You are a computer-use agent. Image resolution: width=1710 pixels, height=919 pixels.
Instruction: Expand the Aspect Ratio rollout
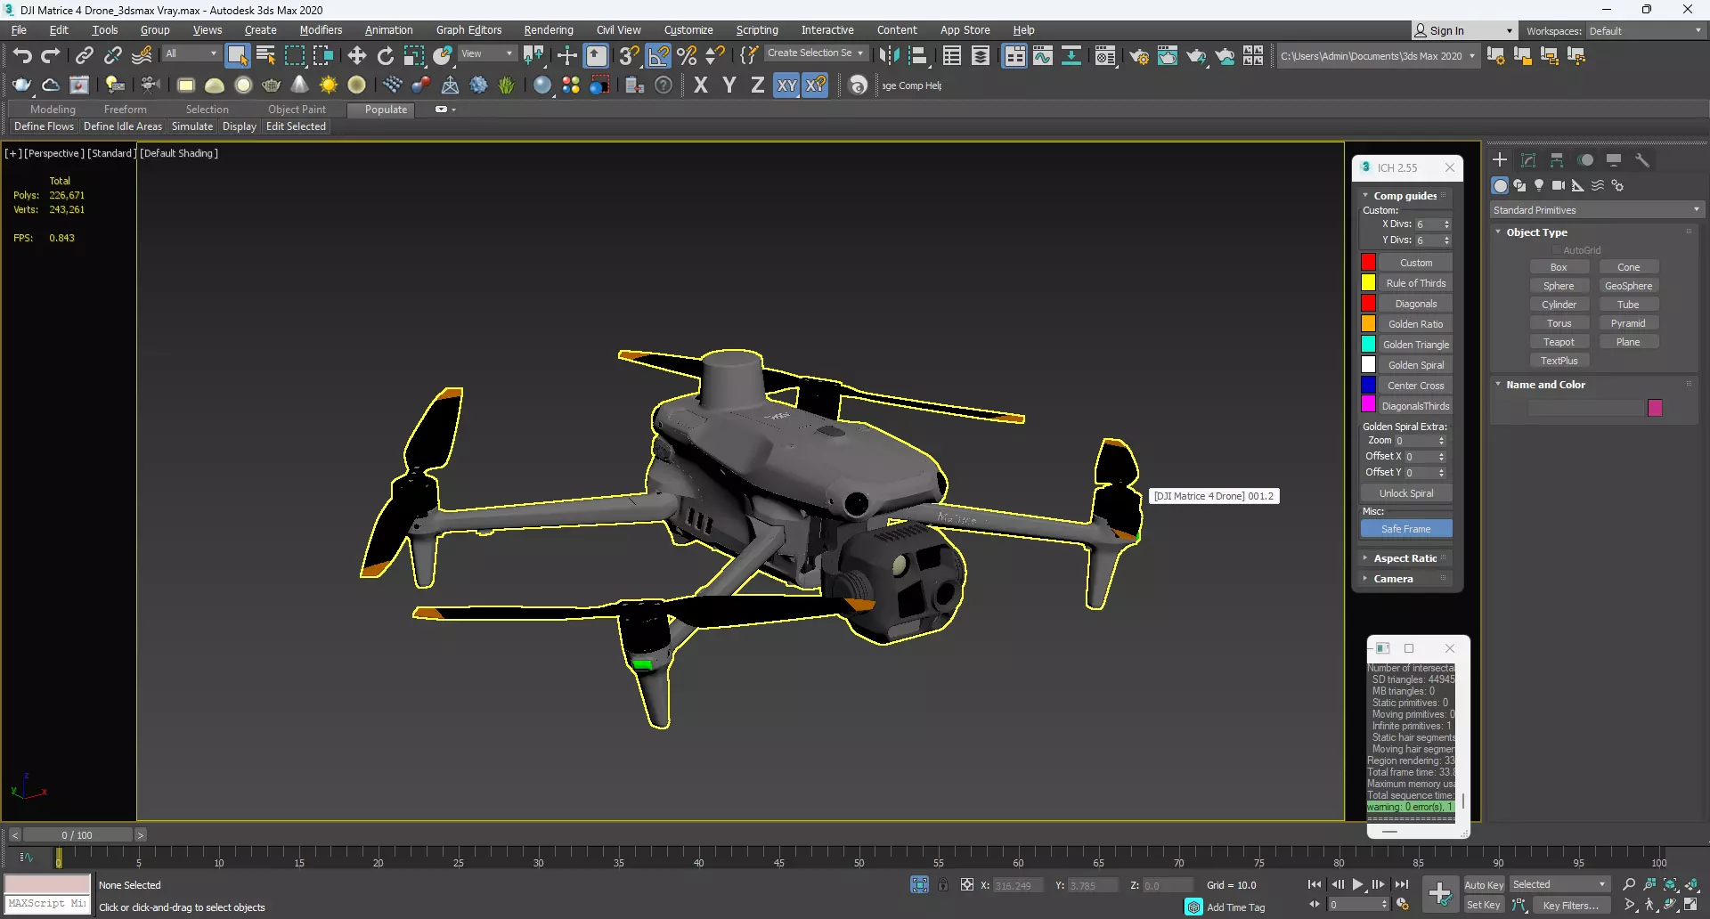(x=1405, y=558)
